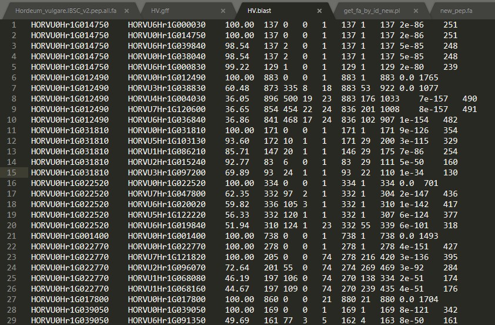Place cursor on HORVU0Hr1G017800 query in line 27

pos(70,299)
